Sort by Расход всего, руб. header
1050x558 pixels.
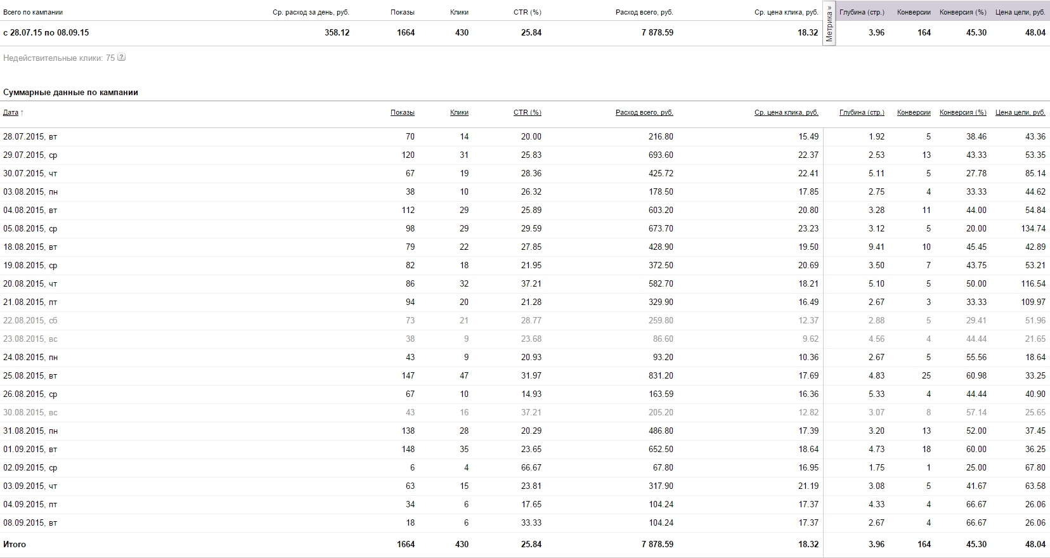click(x=644, y=112)
